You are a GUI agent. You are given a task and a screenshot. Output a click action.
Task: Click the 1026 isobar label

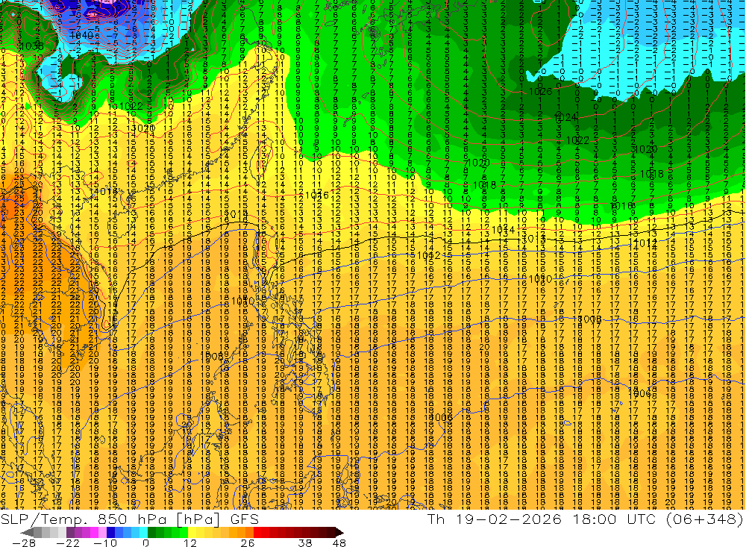click(x=540, y=91)
